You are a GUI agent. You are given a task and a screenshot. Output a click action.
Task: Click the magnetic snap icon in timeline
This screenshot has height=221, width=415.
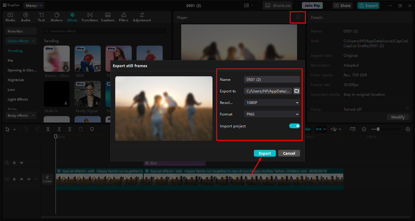pyautogui.click(x=308, y=129)
